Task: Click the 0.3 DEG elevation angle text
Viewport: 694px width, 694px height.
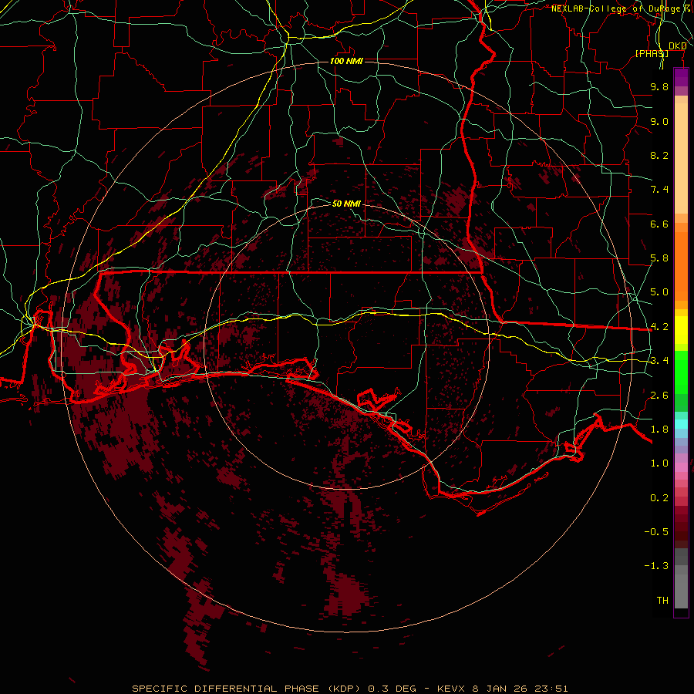Action: (x=392, y=689)
